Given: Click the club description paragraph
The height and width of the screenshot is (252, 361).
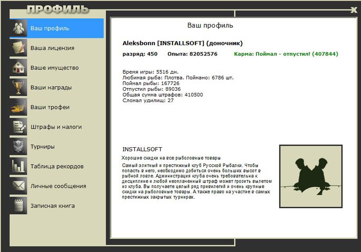Looking at the screenshot, I should (x=197, y=181).
